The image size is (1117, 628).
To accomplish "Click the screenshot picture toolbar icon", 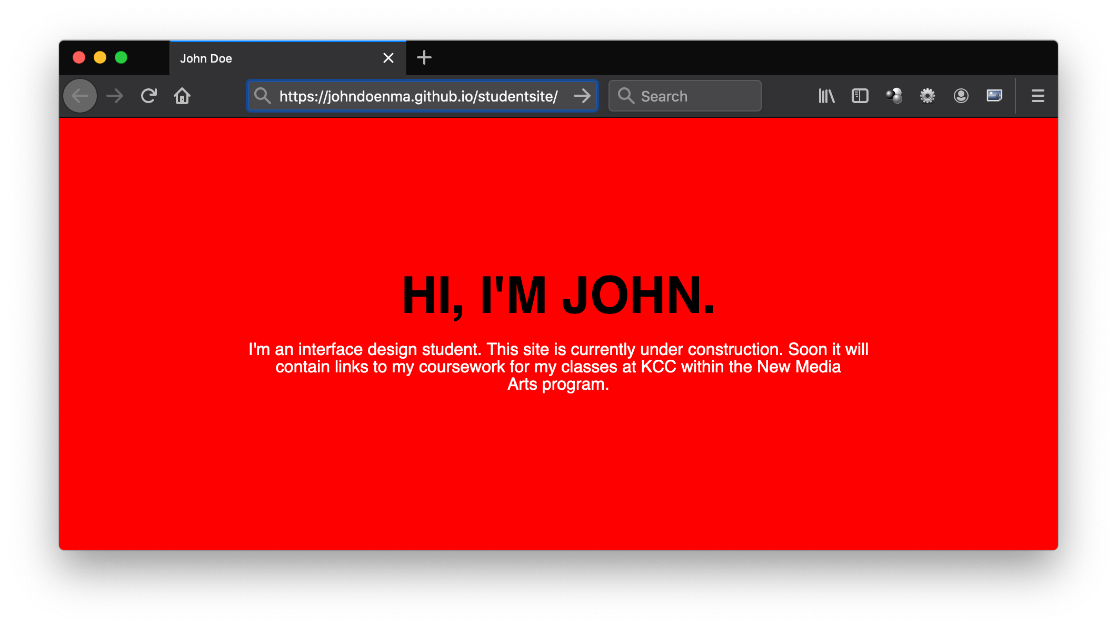I will (994, 96).
